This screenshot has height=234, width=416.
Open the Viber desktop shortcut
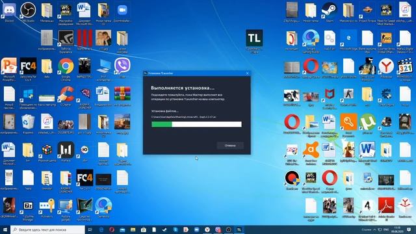(122, 68)
